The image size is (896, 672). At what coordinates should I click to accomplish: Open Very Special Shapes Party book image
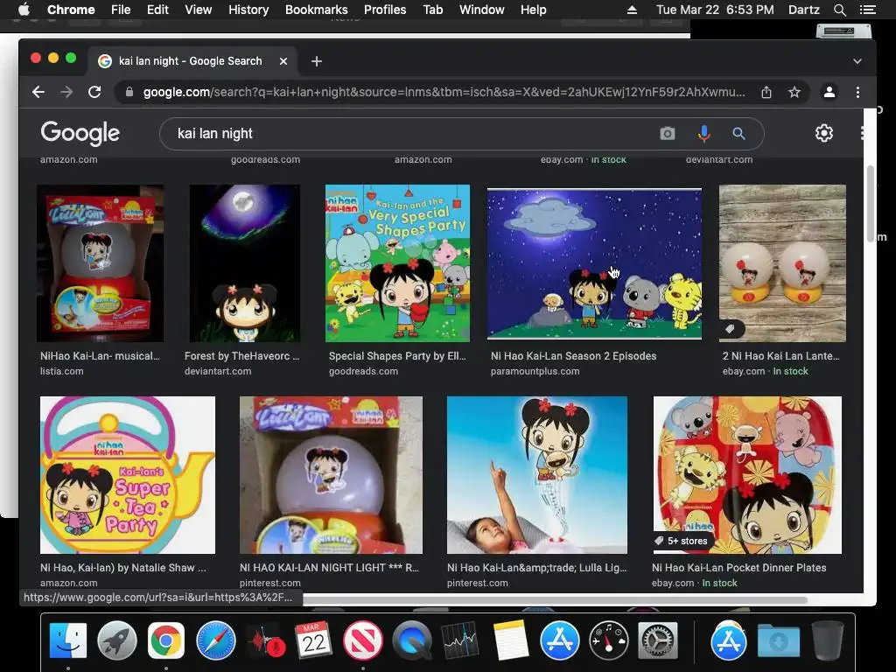click(x=398, y=262)
